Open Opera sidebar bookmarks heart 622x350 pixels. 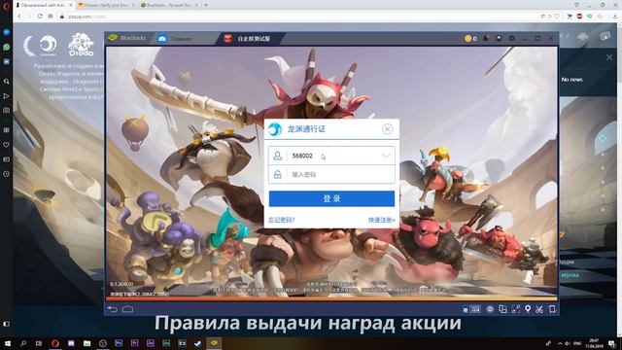[7, 145]
